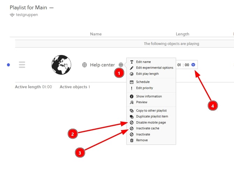Click the world globe thumbnail image

coord(61,65)
